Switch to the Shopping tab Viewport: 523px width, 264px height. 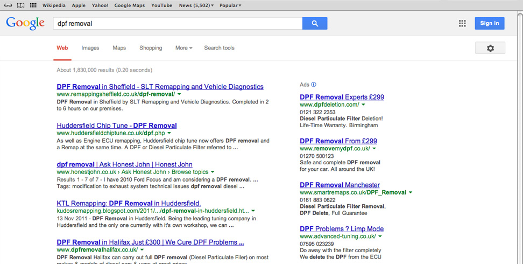151,48
